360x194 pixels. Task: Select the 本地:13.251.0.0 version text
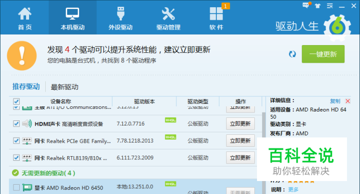(x=135, y=187)
